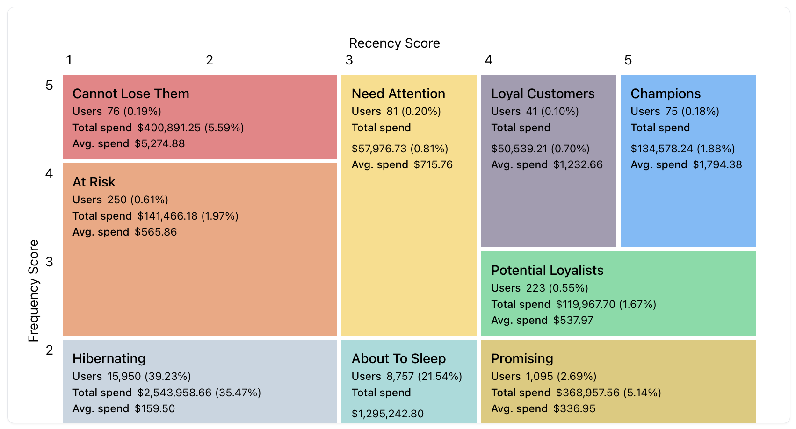Click Frequency Score tick label 2
Screen dimensions: 796x429
(x=50, y=350)
